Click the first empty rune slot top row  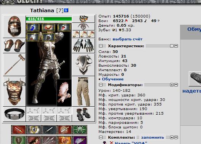[34, 110]
